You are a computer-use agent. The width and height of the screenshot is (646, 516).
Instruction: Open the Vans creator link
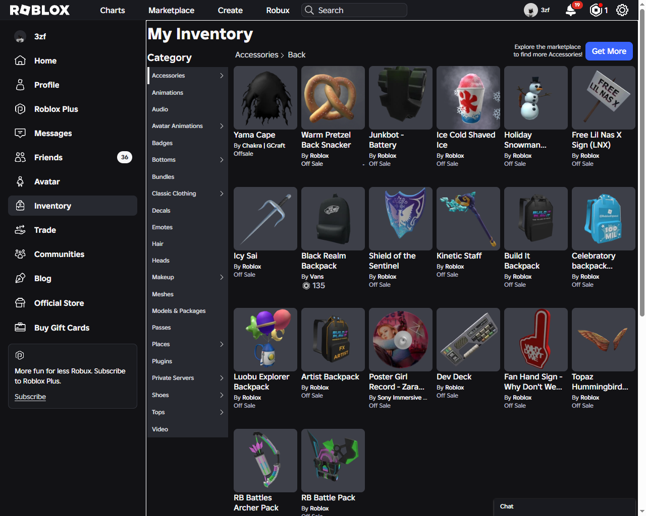click(x=317, y=277)
